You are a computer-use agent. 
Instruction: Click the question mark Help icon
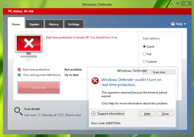pyautogui.click(x=173, y=24)
